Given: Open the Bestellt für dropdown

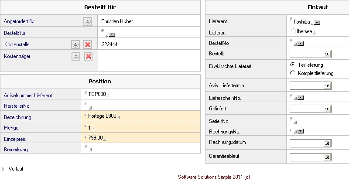Looking at the screenshot, I should [x=112, y=34].
